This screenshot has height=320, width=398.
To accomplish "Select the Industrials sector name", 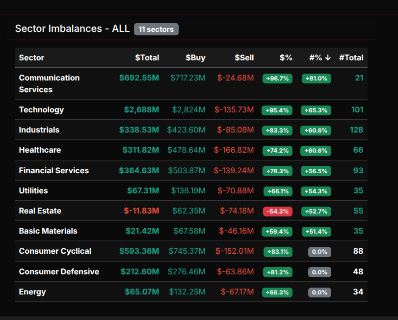I will tap(39, 130).
